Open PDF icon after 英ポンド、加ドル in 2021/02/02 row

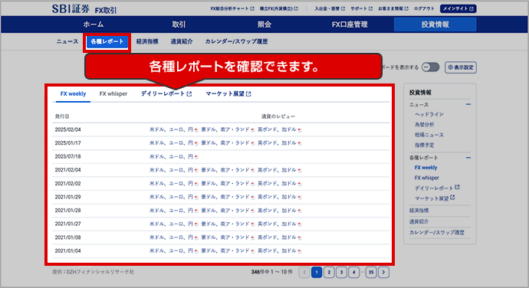coord(300,184)
